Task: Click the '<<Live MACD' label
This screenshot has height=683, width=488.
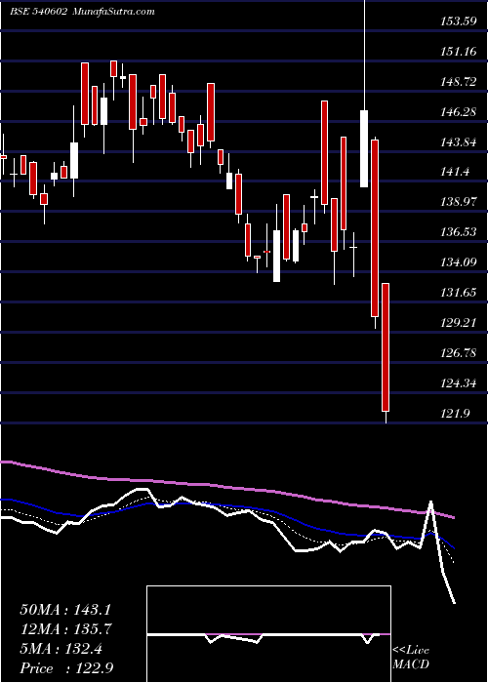Action: point(411,658)
